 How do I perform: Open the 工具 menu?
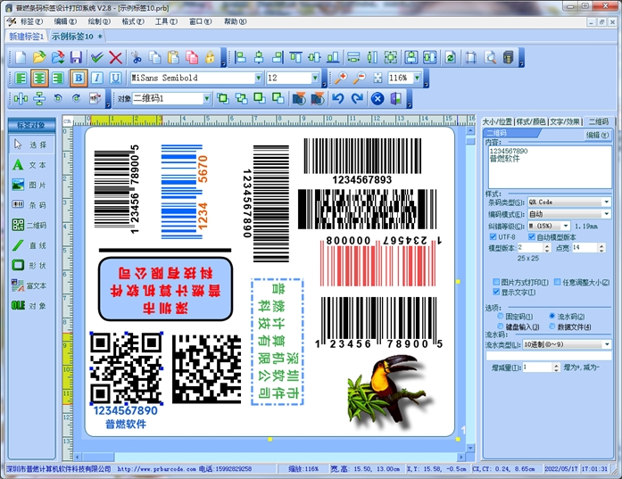pyautogui.click(x=165, y=20)
